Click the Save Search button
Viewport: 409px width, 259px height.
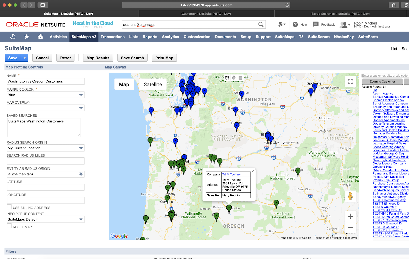point(132,58)
